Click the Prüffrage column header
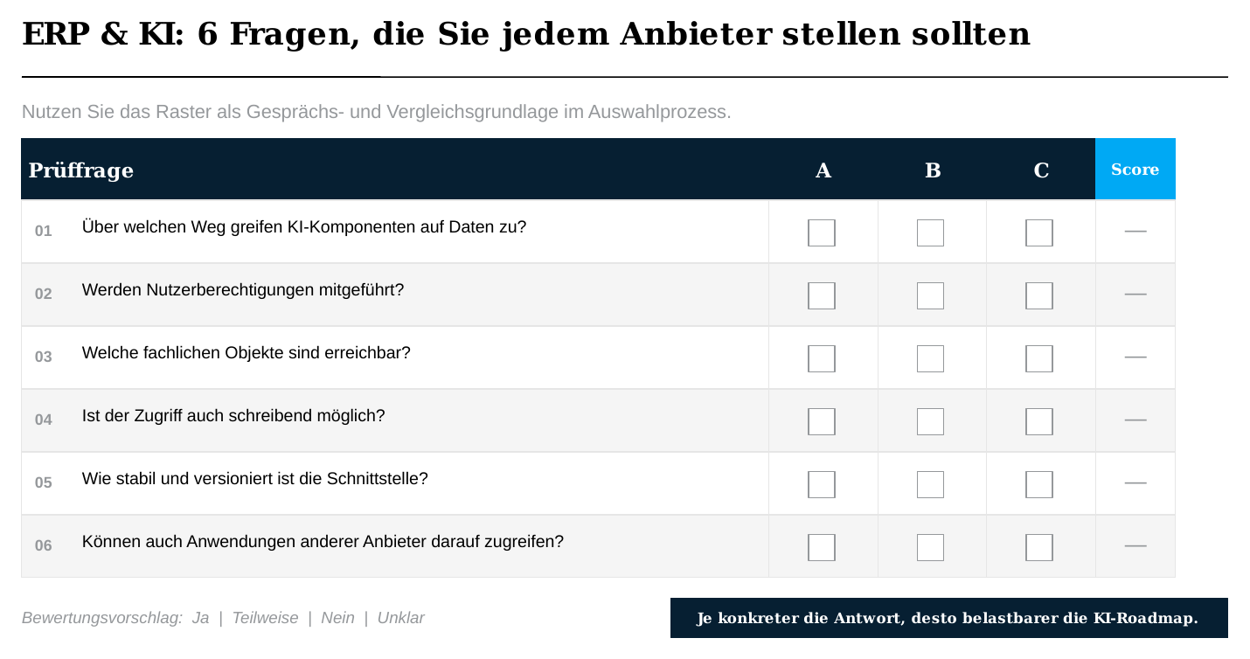This screenshot has height=659, width=1250. tap(81, 170)
